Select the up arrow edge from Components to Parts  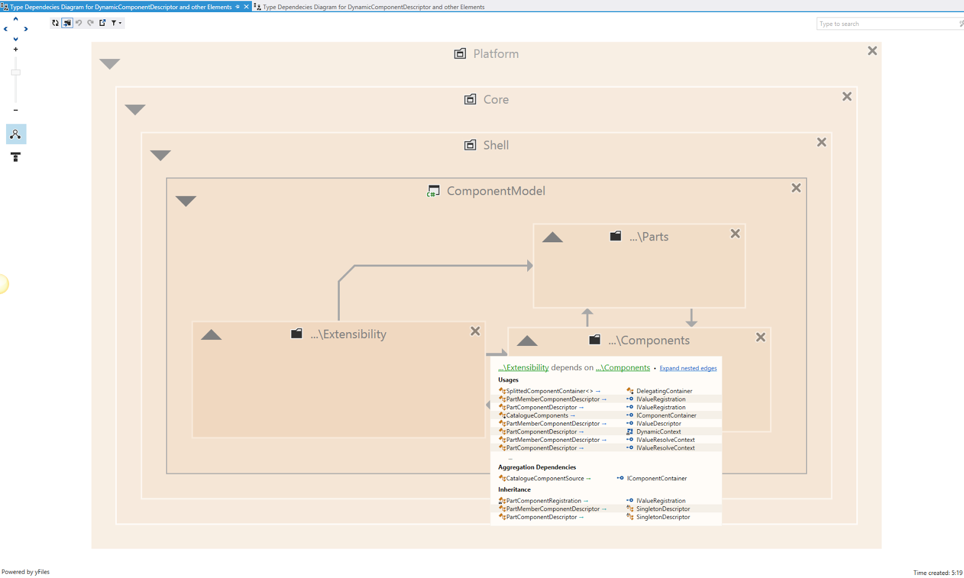(x=587, y=317)
